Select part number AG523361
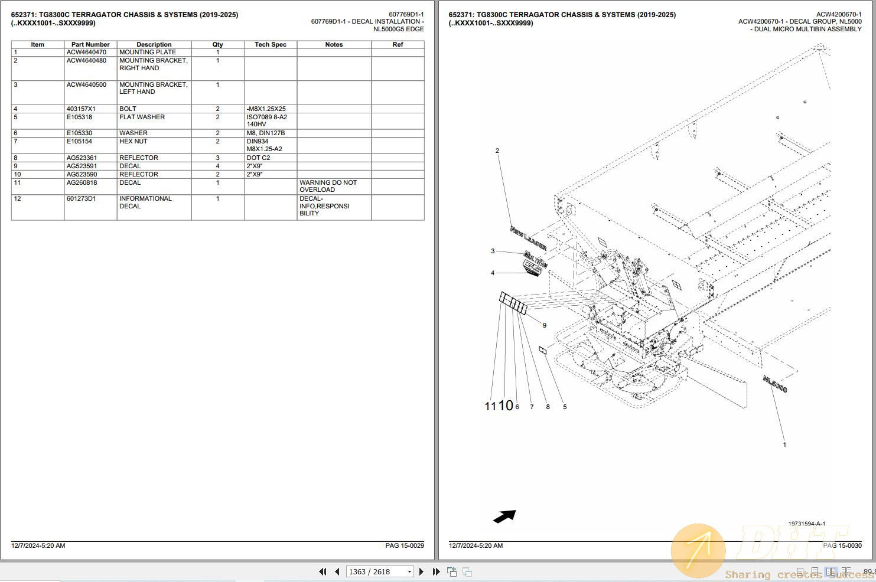The height and width of the screenshot is (582, 876). [82, 158]
